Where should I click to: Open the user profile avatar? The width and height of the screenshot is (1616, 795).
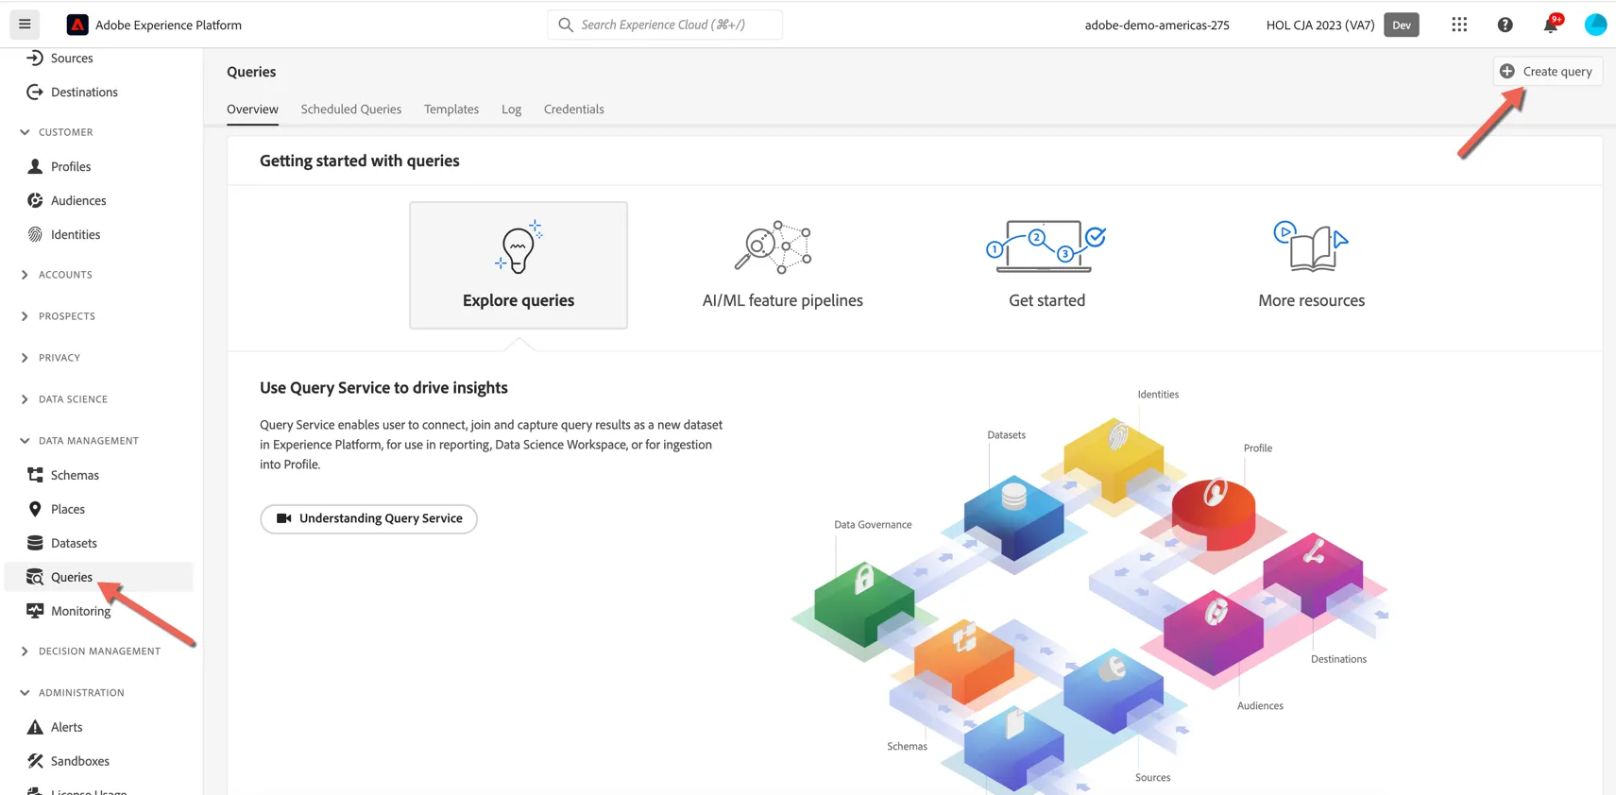[x=1595, y=25]
